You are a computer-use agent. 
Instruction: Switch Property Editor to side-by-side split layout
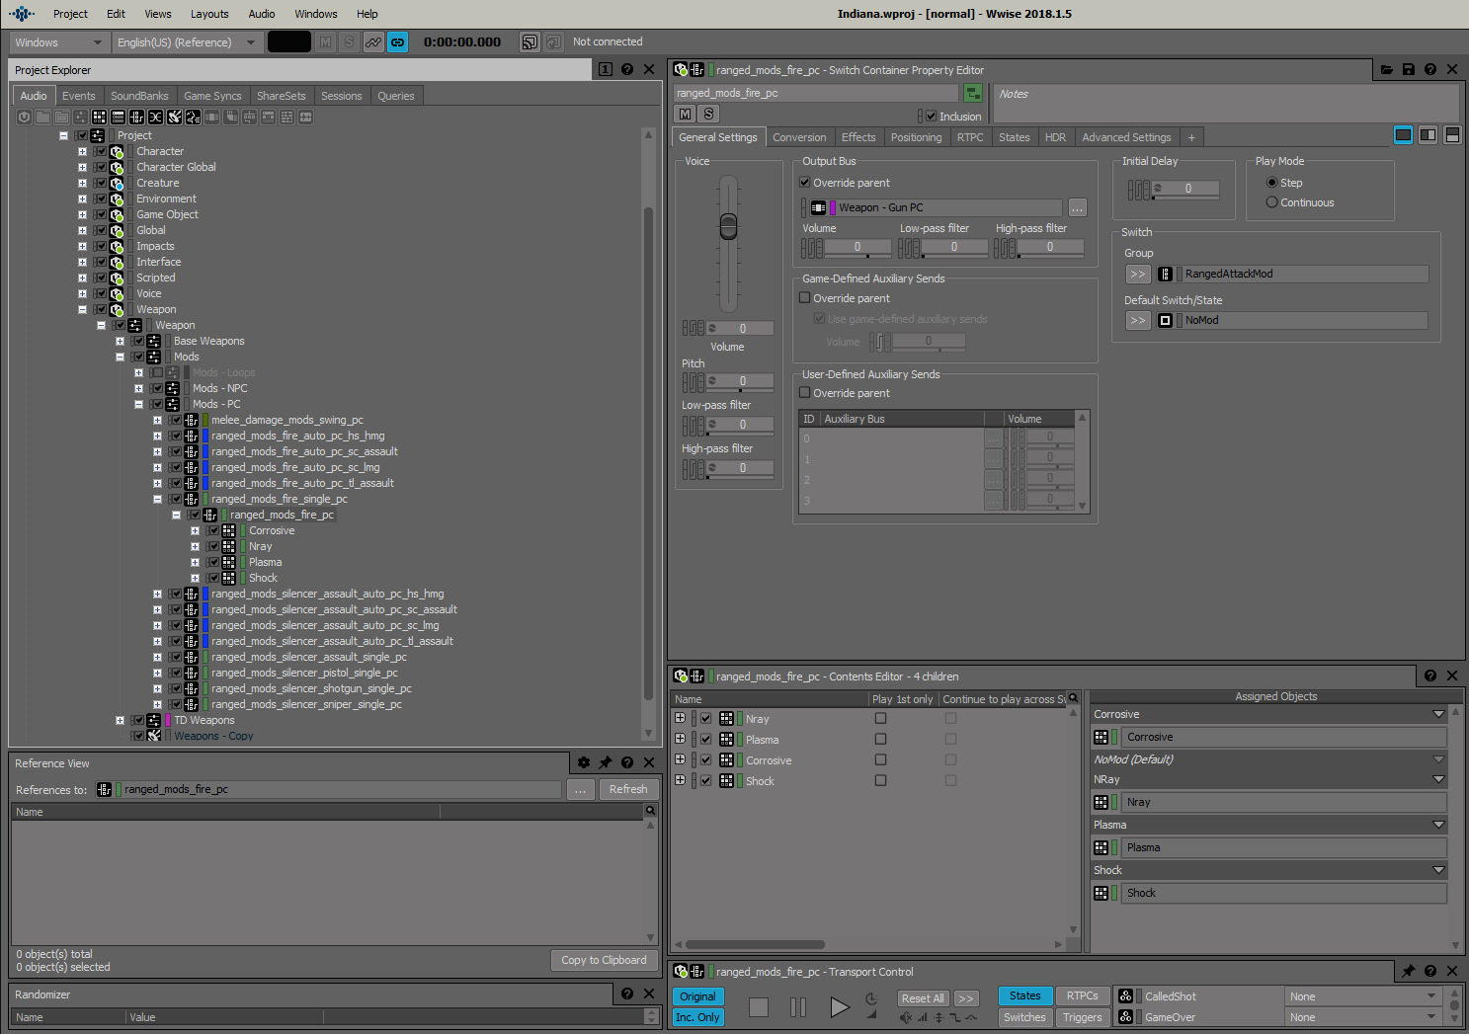[x=1428, y=135]
